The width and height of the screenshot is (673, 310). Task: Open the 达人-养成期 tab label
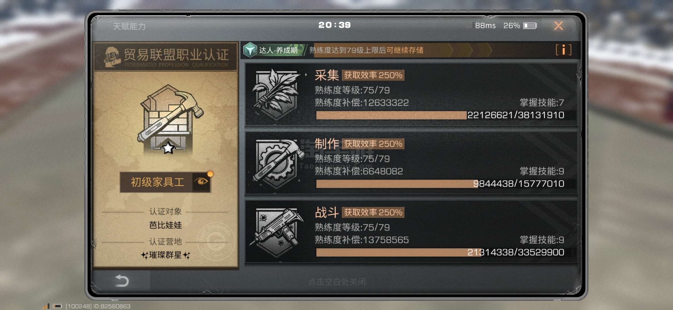(278, 50)
